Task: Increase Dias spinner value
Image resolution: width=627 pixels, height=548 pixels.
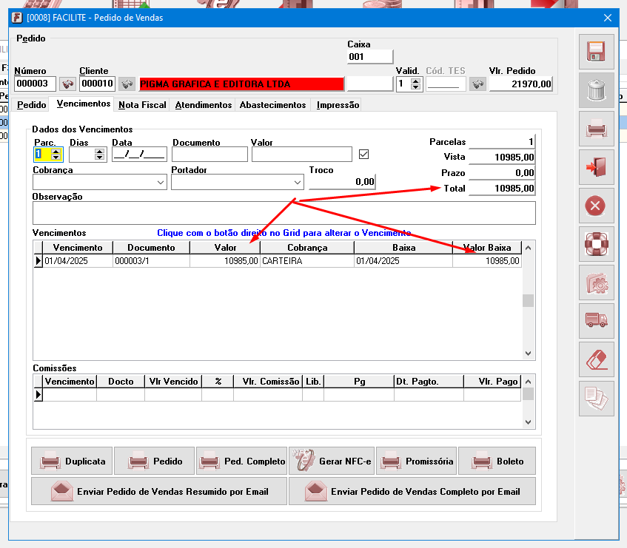Action: [100, 152]
